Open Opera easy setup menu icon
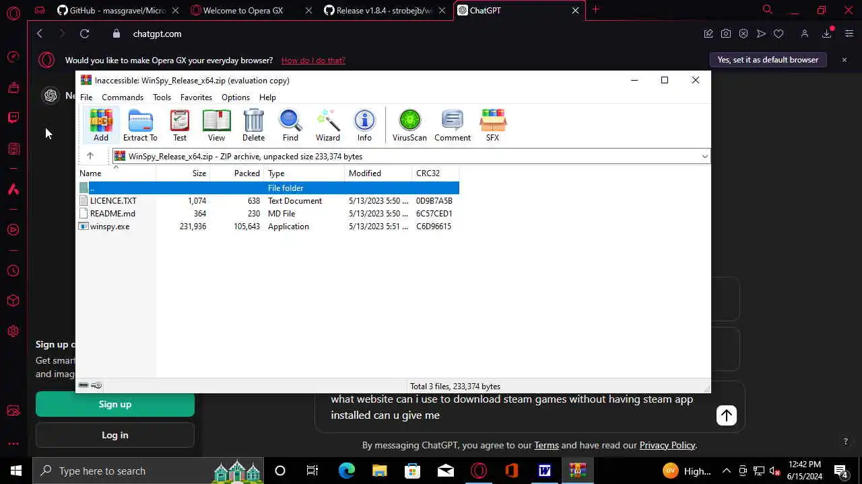This screenshot has height=484, width=862. coord(849,34)
